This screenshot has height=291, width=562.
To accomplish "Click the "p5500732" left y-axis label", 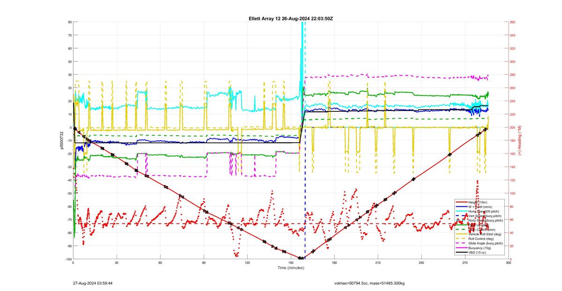I will [61, 140].
